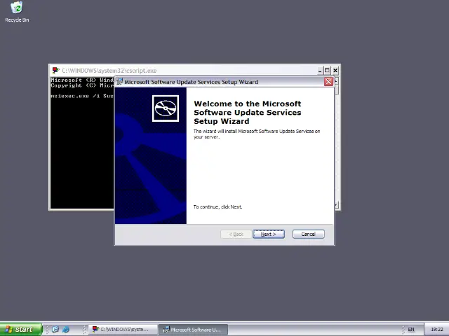This screenshot has width=449, height=336.
Task: Launch Internet Explorer from Quick Launch
Action: point(66,330)
